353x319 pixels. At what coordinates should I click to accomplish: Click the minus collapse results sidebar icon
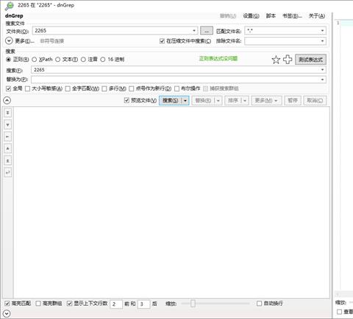pyautogui.click(x=8, y=136)
